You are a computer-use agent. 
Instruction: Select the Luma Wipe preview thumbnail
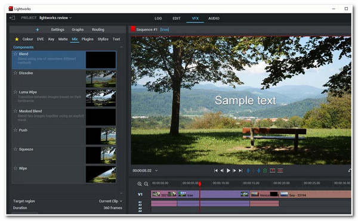pos(101,98)
